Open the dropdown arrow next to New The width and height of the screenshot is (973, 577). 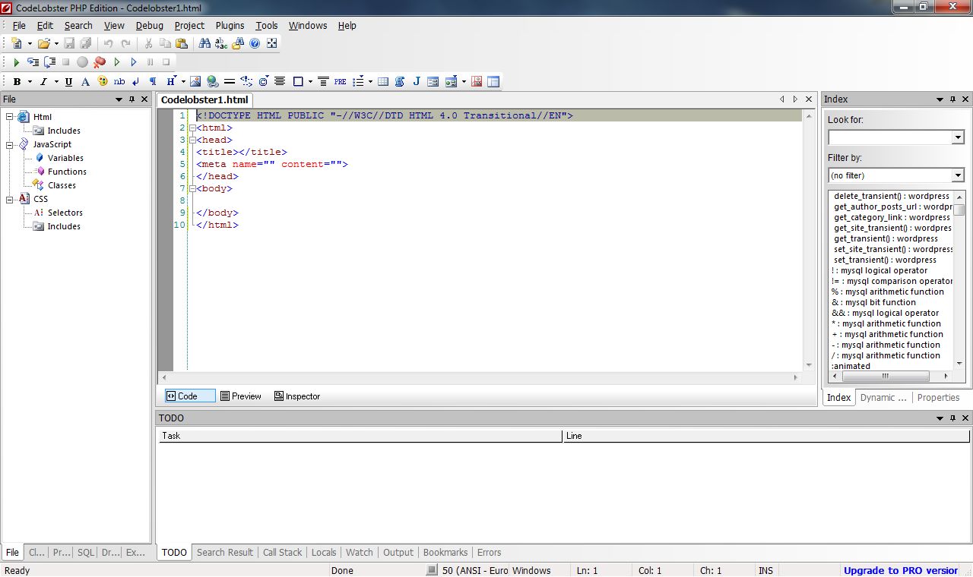pos(30,43)
